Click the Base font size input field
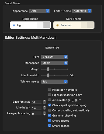Screen dimensions: 104x134 pyautogui.click(x=36, y=102)
